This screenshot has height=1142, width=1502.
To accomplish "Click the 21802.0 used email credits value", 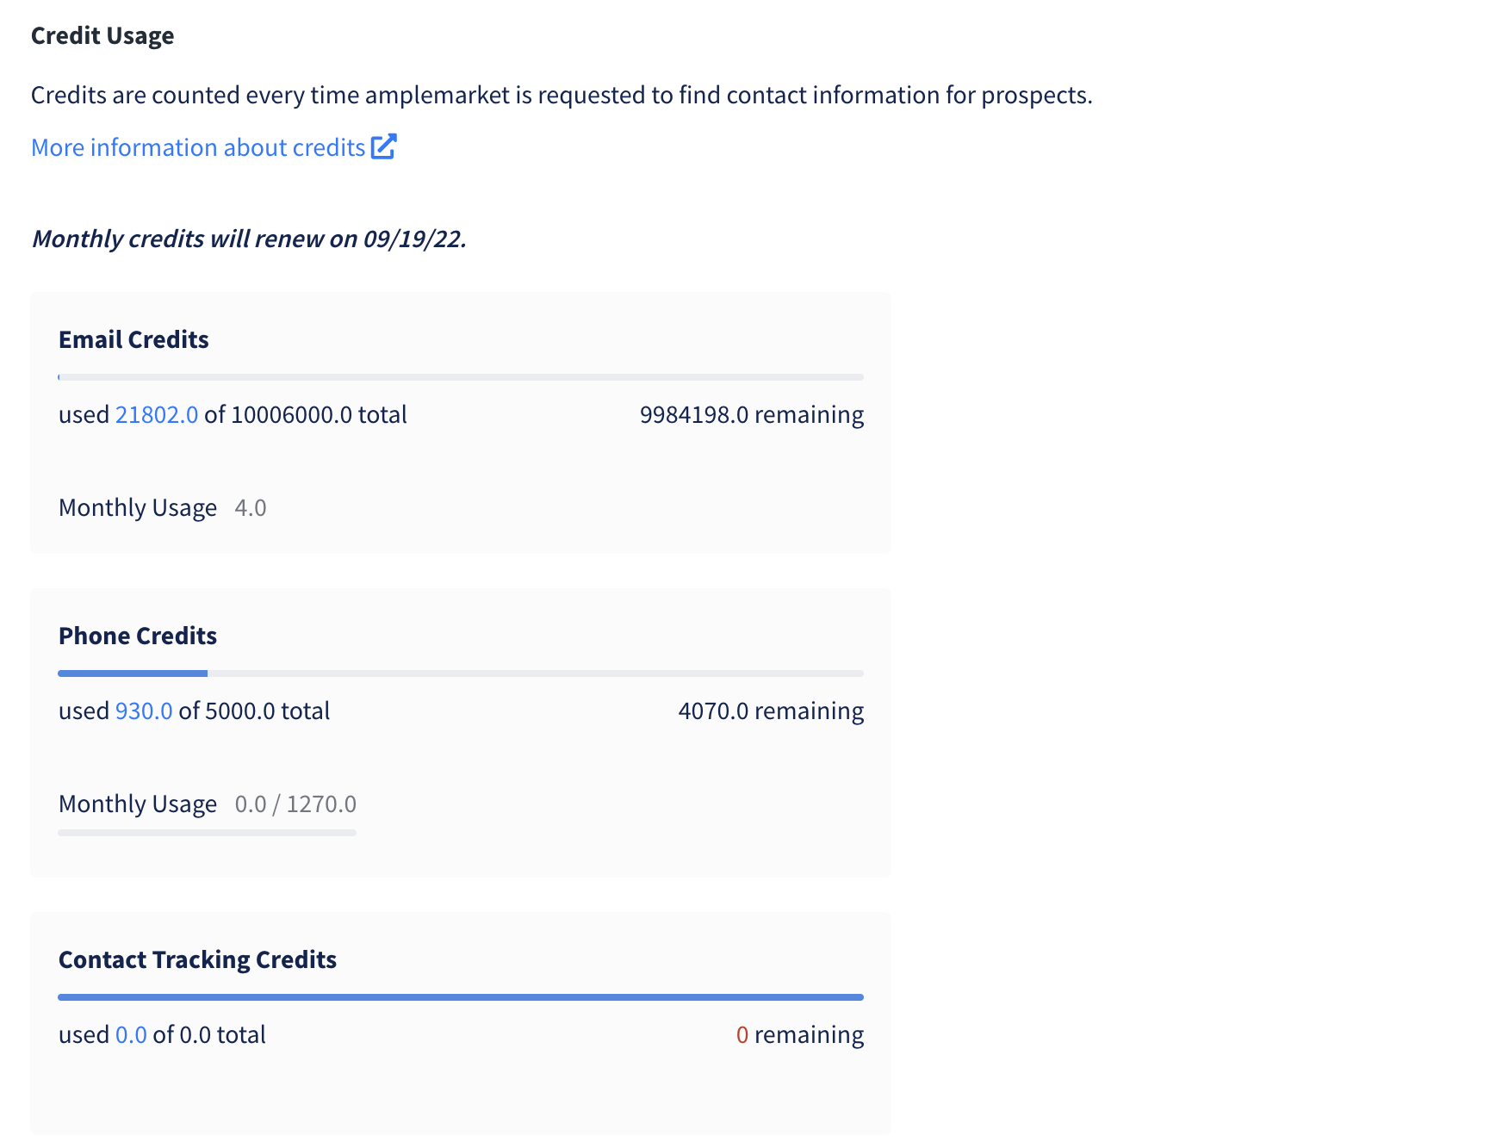I will click(x=157, y=414).
